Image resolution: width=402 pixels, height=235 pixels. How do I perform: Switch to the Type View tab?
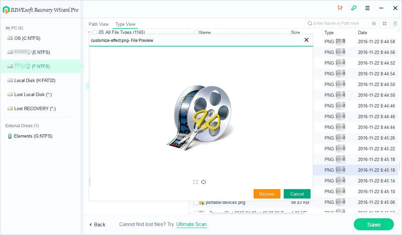pos(125,24)
